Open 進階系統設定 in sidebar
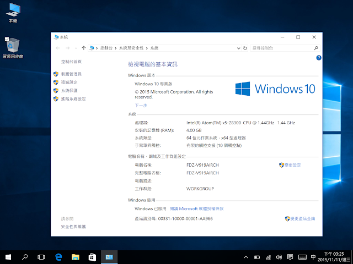The height and width of the screenshot is (264, 353). (73, 99)
